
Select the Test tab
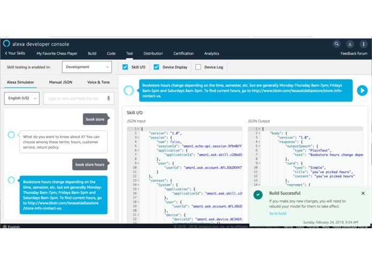[x=130, y=53]
